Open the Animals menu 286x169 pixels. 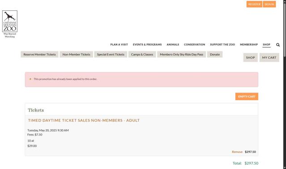(173, 45)
